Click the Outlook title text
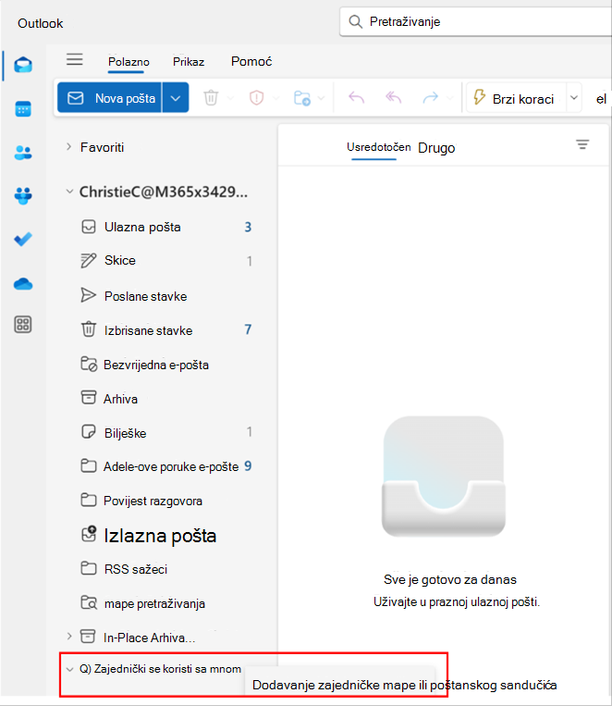This screenshot has height=706, width=612. [x=40, y=23]
